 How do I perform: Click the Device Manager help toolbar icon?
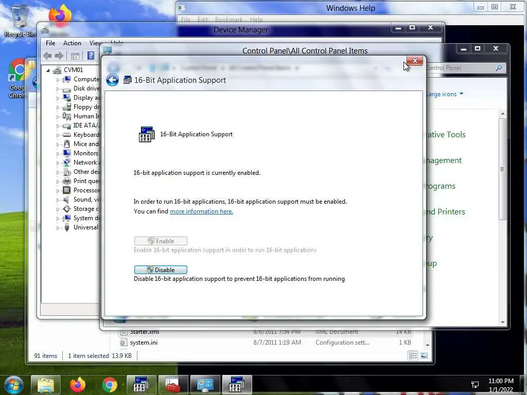[x=91, y=56]
